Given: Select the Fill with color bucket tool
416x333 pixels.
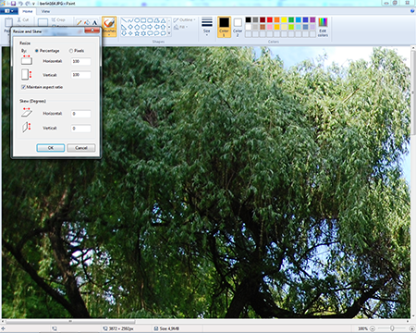Looking at the screenshot, I should 87,22.
